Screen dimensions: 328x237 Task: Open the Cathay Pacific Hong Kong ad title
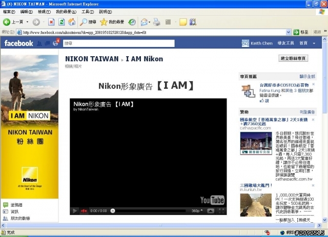[x=274, y=122]
